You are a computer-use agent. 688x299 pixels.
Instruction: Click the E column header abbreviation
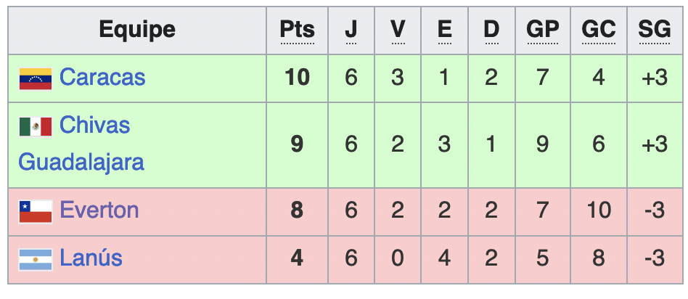coord(444,30)
